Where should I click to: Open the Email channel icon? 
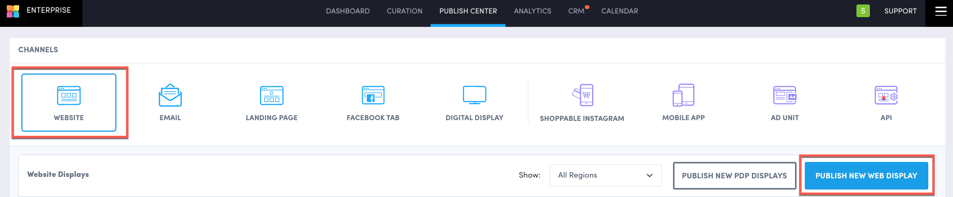tap(170, 96)
